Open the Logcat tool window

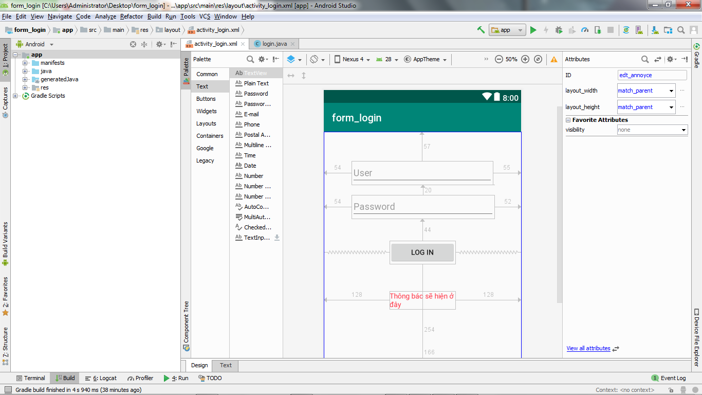tap(101, 378)
